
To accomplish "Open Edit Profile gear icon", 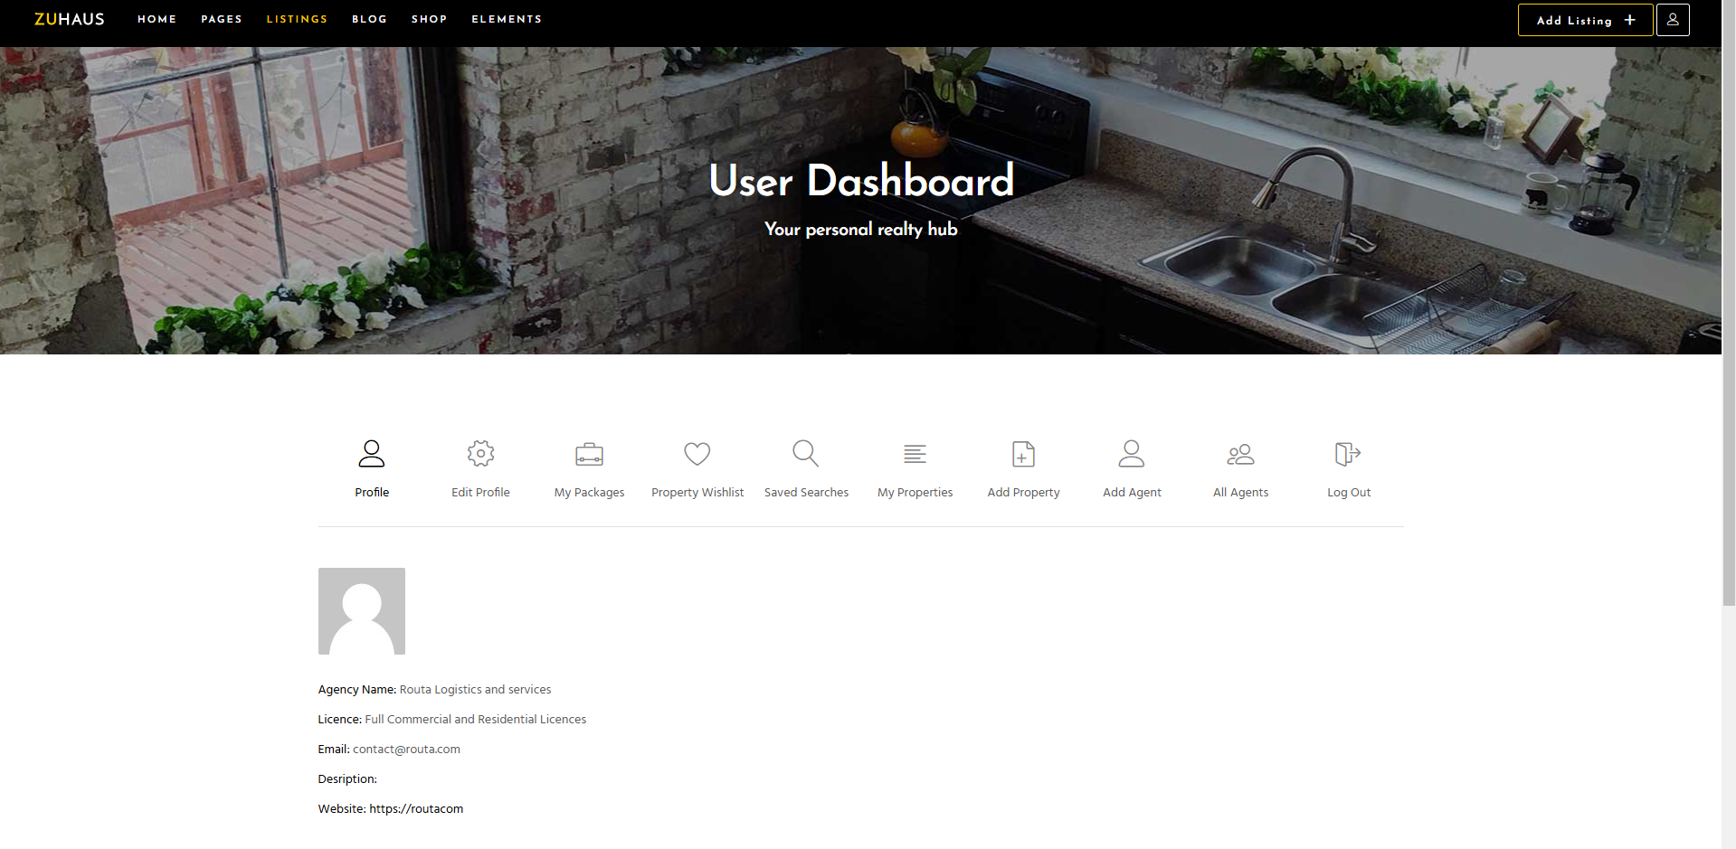I will [x=480, y=453].
